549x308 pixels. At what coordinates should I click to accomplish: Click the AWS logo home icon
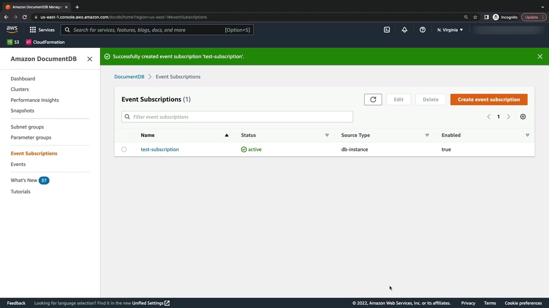(x=12, y=30)
